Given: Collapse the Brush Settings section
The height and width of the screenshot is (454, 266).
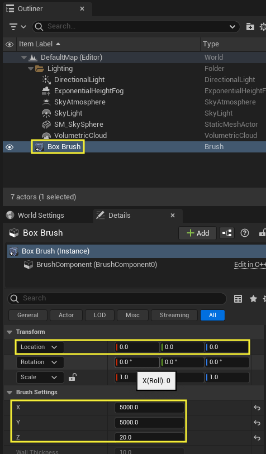Looking at the screenshot, I should [9, 393].
